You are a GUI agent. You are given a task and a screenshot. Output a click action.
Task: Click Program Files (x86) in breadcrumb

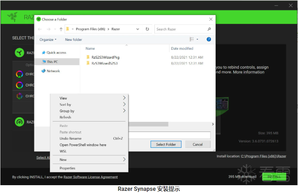(x=91, y=29)
